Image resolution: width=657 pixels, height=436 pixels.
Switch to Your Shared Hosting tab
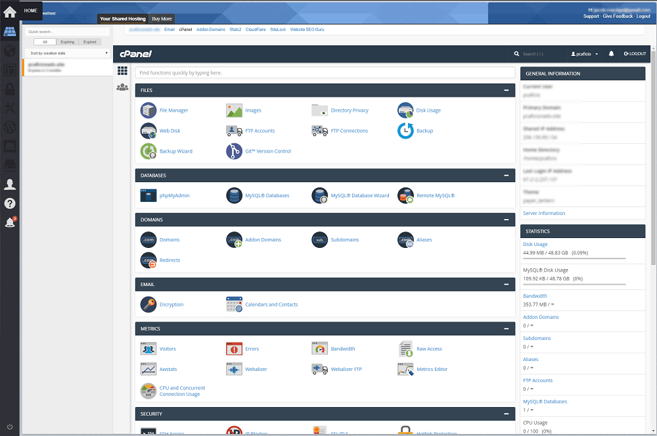(123, 19)
